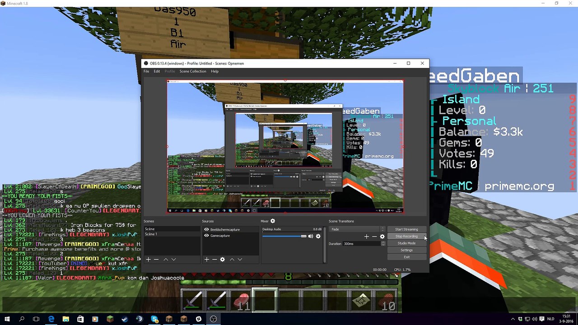Add a new source with plus icon
The width and height of the screenshot is (578, 325).
click(206, 260)
